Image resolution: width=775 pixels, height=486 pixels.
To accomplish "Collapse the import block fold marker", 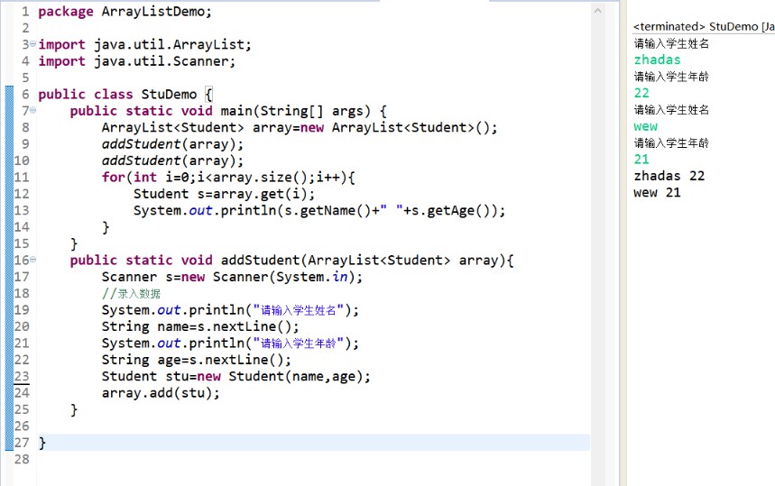I will tap(32, 44).
